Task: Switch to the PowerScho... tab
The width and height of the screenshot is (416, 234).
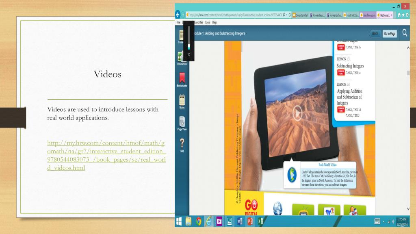Action: pyautogui.click(x=334, y=15)
